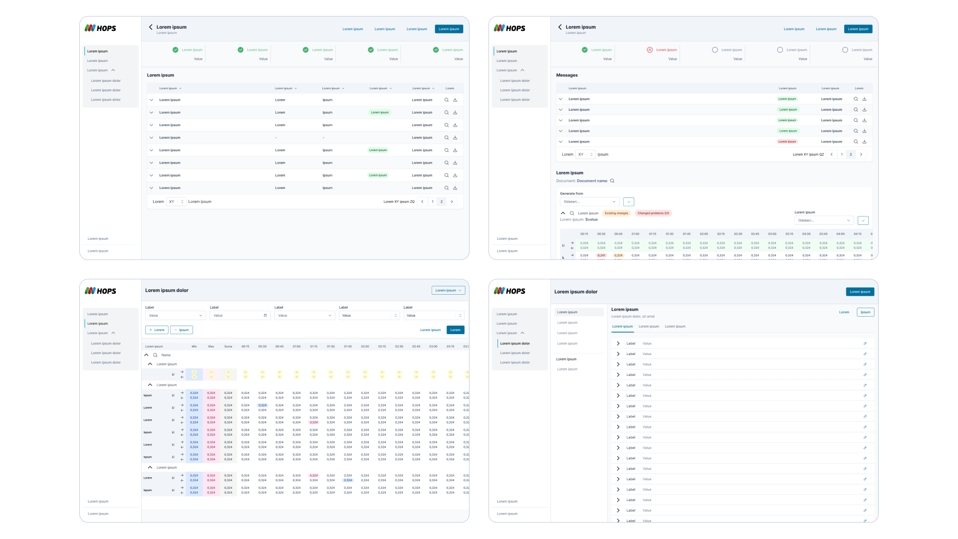Click the back arrow next to Lorem ipsum heading
The image size is (958, 539).
[x=151, y=27]
